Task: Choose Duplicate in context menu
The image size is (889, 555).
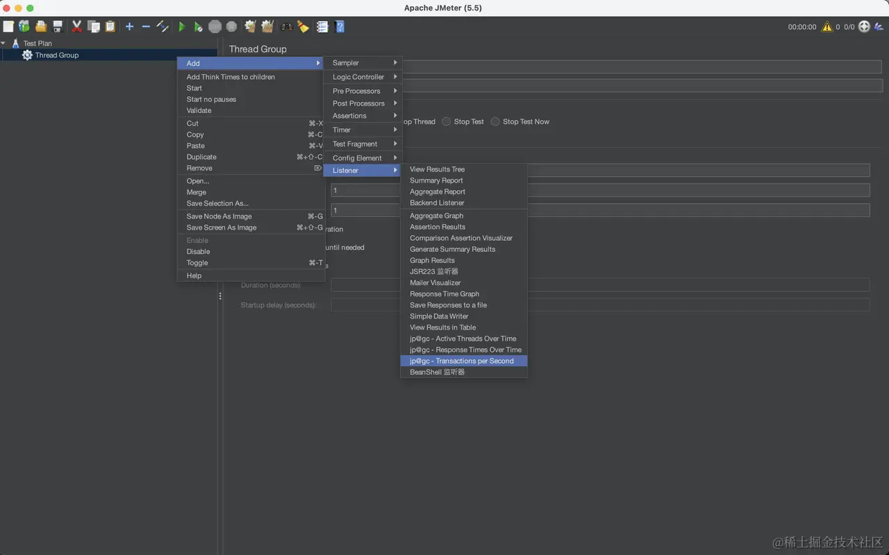Action: 251,157
